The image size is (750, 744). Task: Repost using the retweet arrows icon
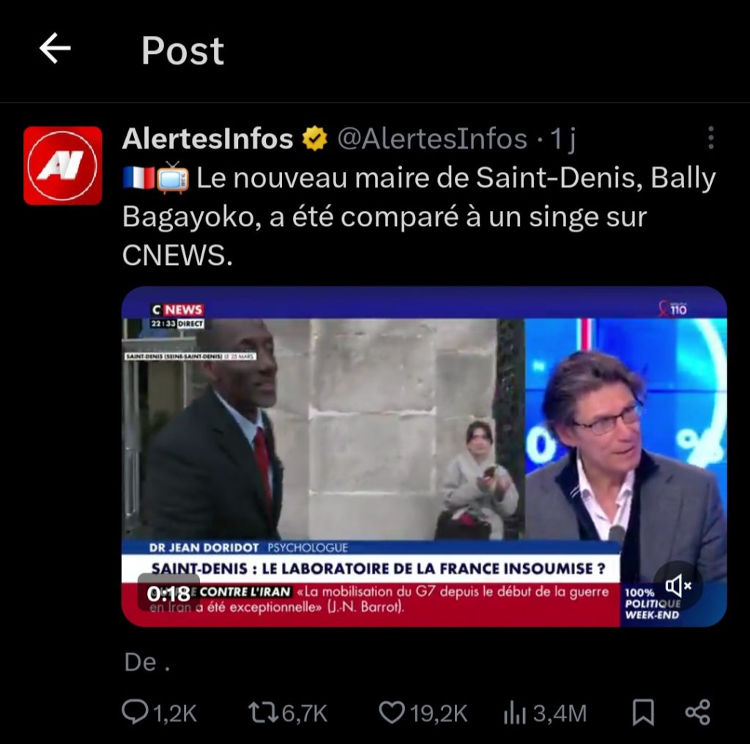click(264, 713)
